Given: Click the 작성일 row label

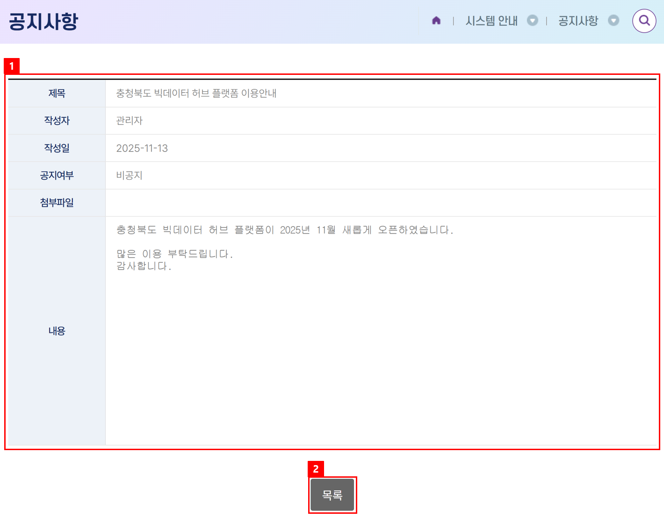Looking at the screenshot, I should (x=57, y=148).
